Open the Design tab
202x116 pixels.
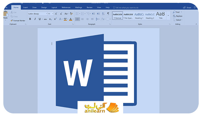click(x=44, y=7)
